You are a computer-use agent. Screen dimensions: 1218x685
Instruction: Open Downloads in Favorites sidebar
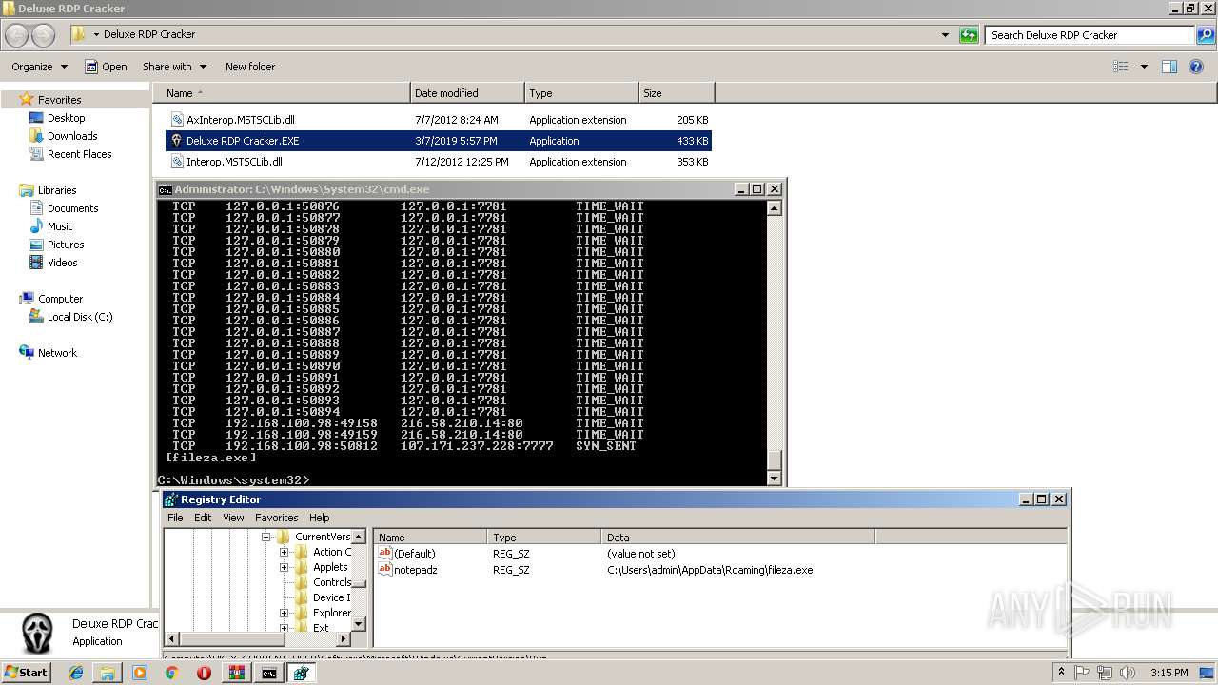[63, 136]
